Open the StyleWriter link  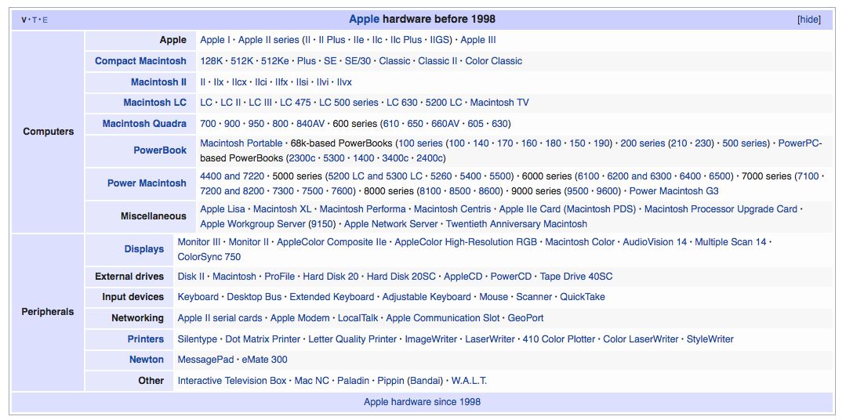pos(710,339)
